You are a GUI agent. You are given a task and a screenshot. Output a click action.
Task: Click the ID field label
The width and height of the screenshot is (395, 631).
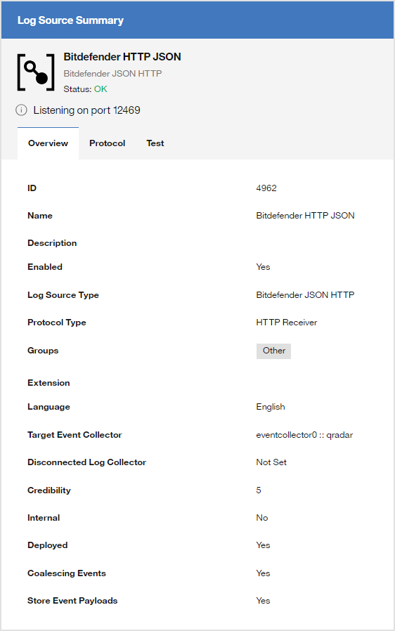[32, 188]
